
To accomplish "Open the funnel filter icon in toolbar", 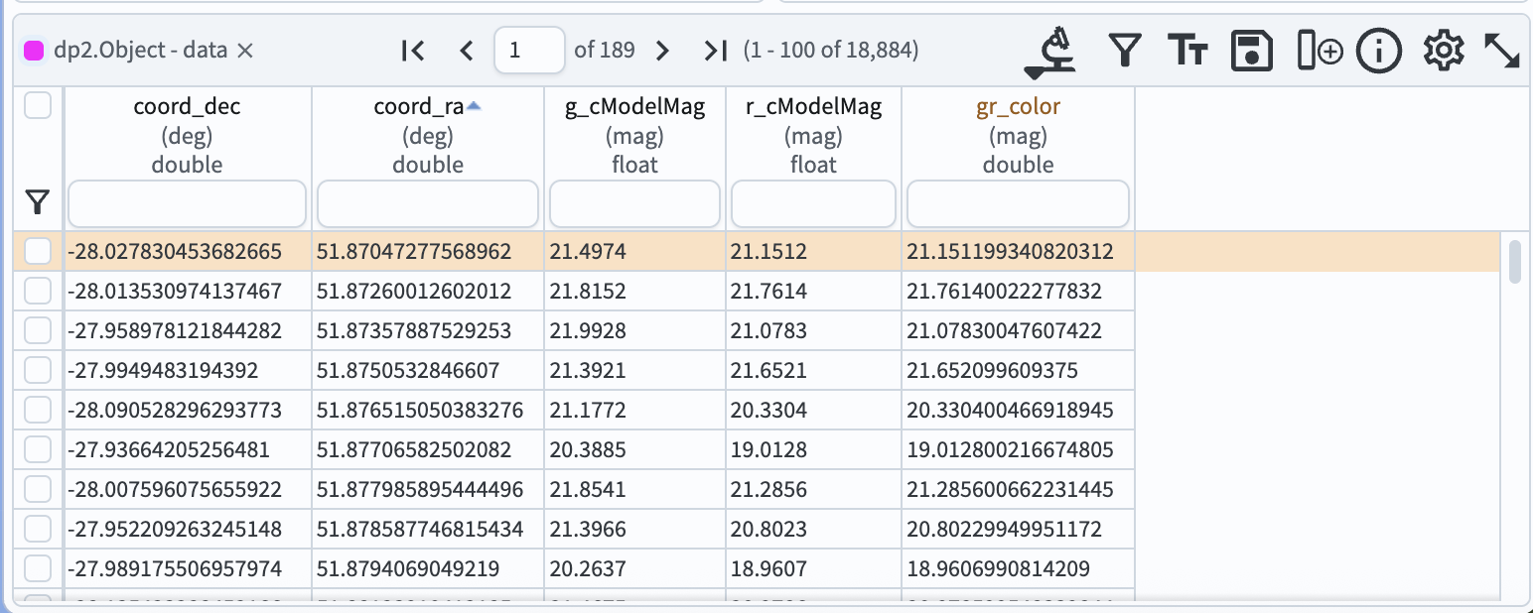I will point(1124,51).
